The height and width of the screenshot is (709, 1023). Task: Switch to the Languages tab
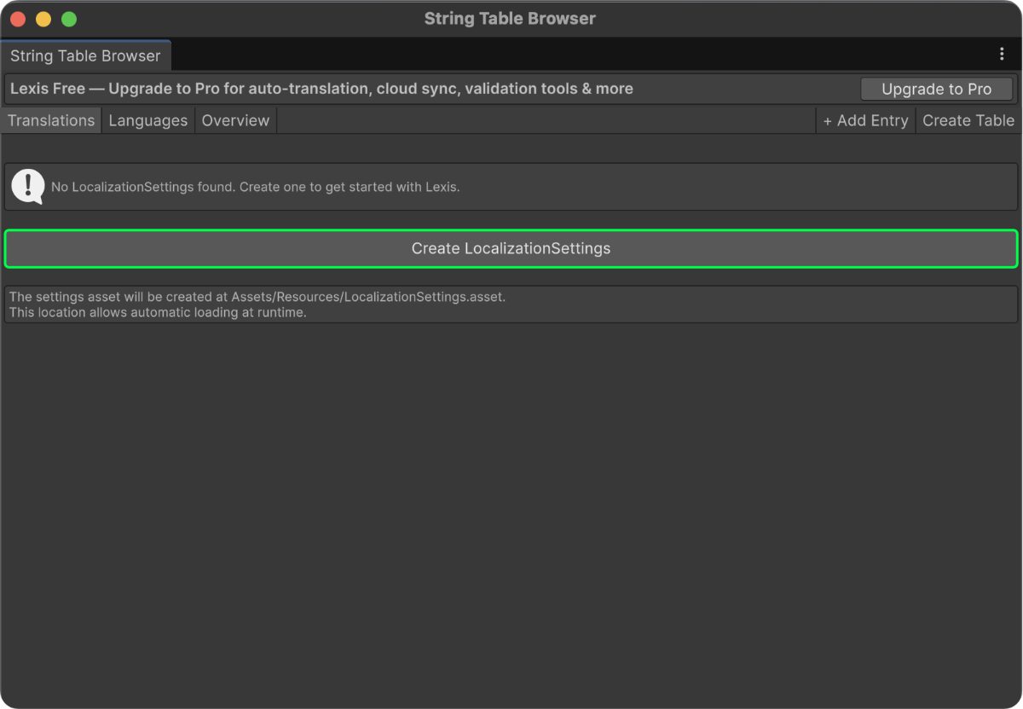click(147, 120)
